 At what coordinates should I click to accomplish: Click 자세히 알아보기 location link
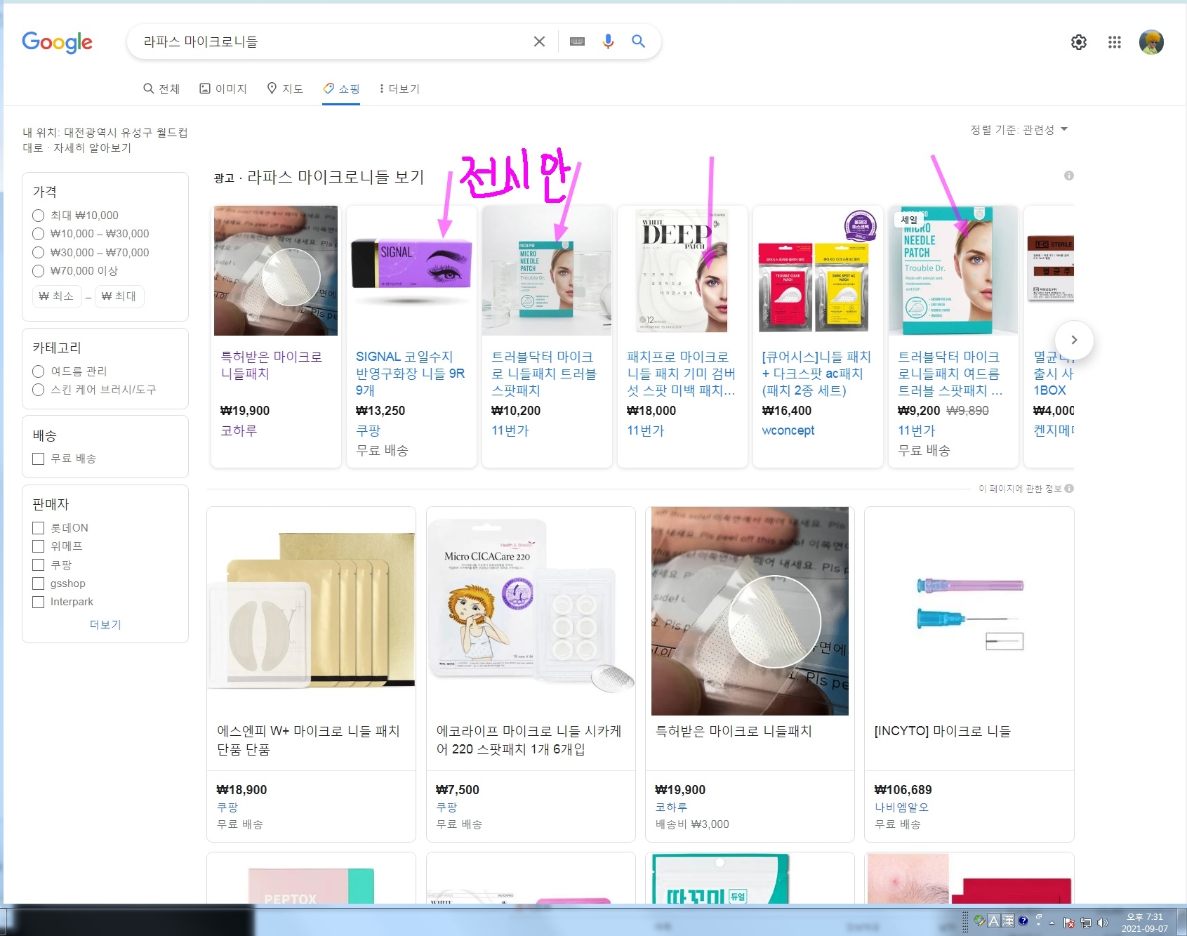92,147
